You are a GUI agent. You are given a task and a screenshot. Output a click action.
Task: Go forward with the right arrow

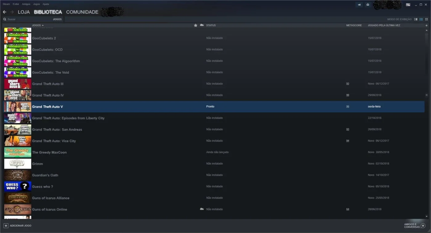point(12,12)
